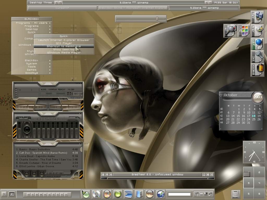This screenshot has width=267, height=200.
Task: Click previous track in bottom toolbar controls
Action: [x=28, y=194]
